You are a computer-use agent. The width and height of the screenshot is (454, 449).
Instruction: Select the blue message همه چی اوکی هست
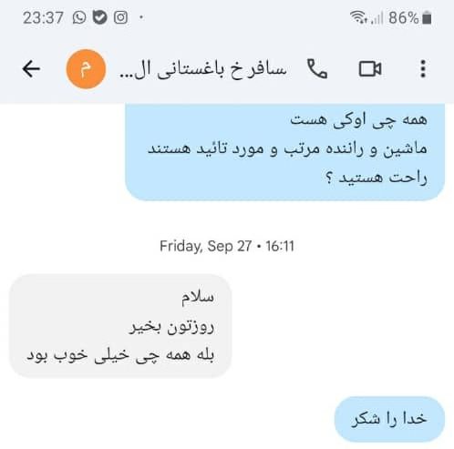284,152
